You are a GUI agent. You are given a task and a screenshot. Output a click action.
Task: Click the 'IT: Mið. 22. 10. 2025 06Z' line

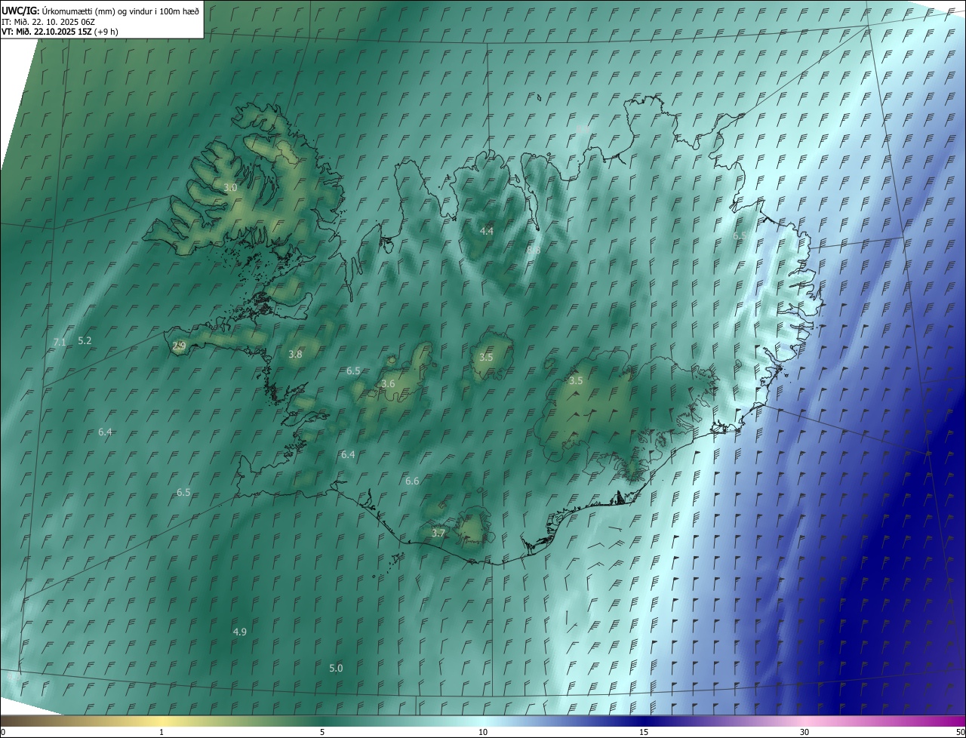click(x=48, y=21)
